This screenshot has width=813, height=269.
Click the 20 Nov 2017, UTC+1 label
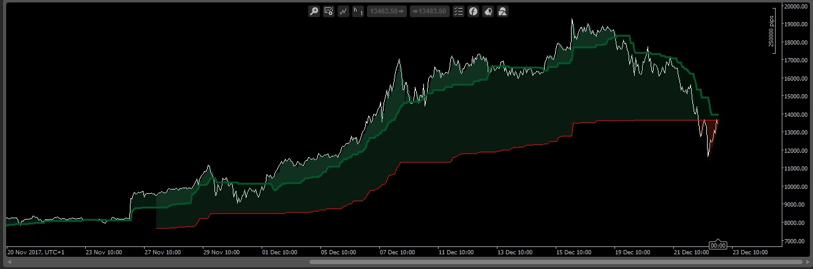tap(36, 251)
